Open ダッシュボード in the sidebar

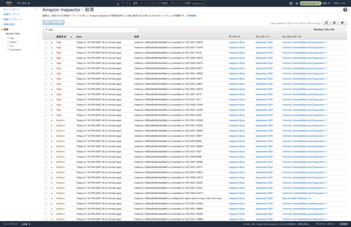12,9
